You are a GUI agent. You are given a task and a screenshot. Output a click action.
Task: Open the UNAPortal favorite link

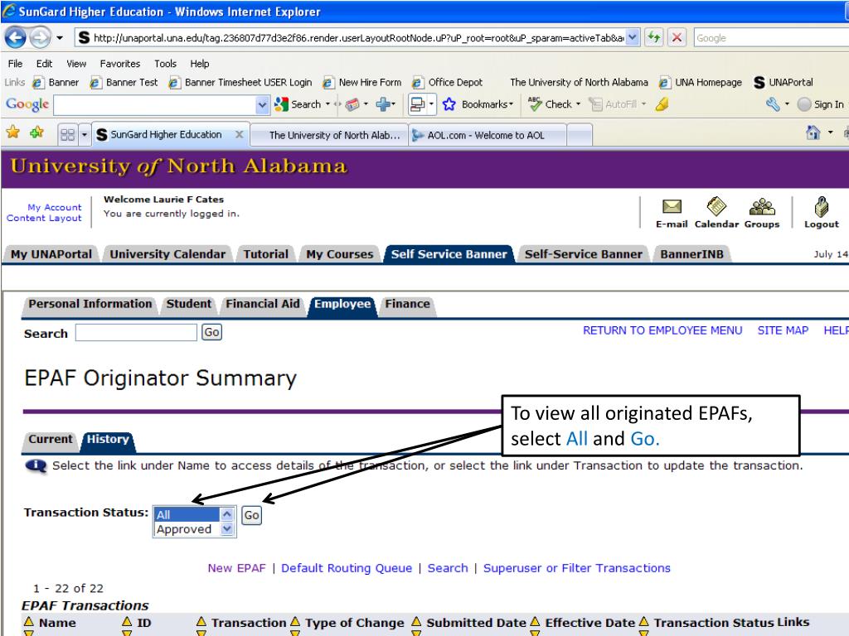point(784,83)
